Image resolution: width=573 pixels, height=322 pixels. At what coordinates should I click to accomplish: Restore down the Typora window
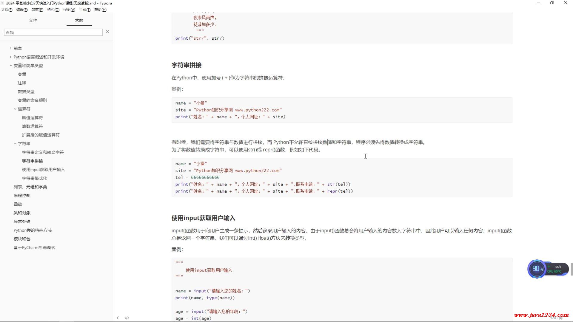coord(552,3)
